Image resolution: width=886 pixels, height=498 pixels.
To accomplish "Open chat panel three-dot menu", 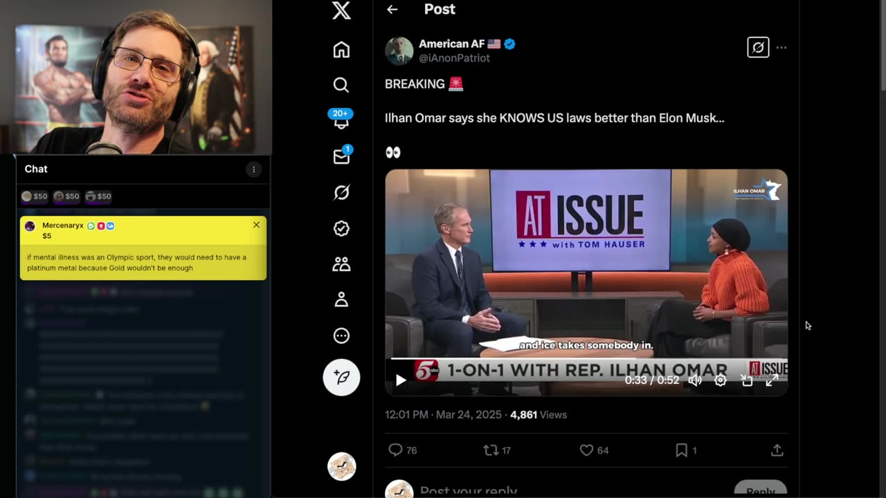I will point(254,169).
